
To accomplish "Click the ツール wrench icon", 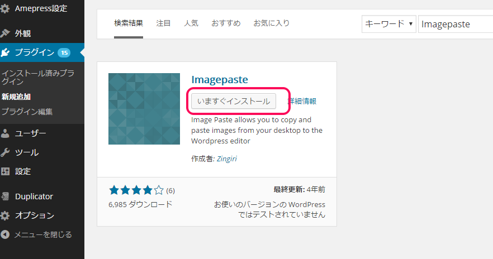I will click(6, 152).
